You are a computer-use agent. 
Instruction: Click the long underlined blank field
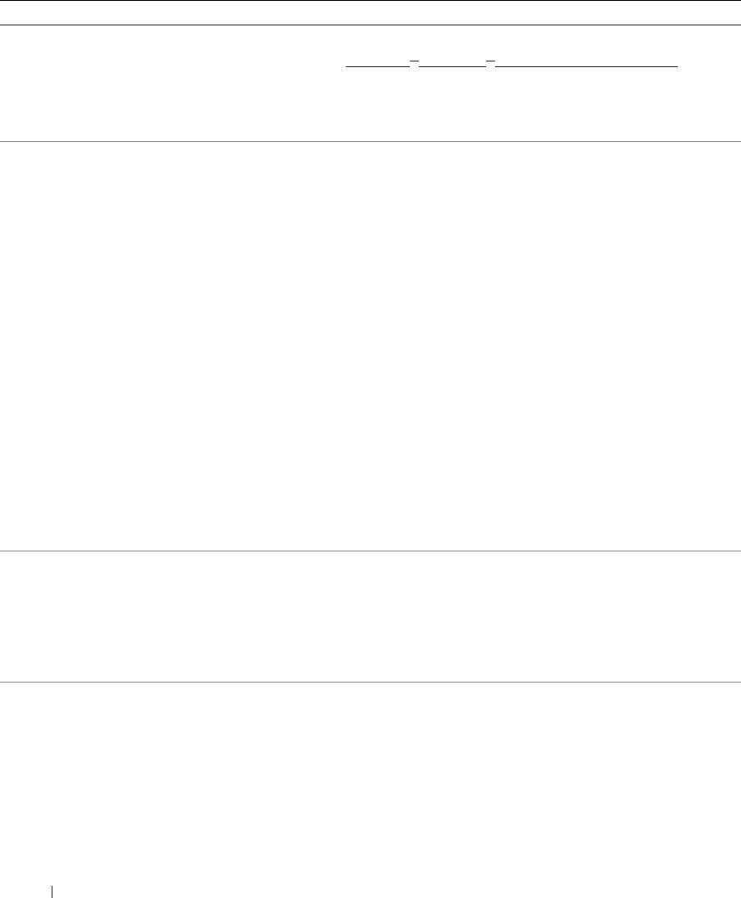point(588,65)
